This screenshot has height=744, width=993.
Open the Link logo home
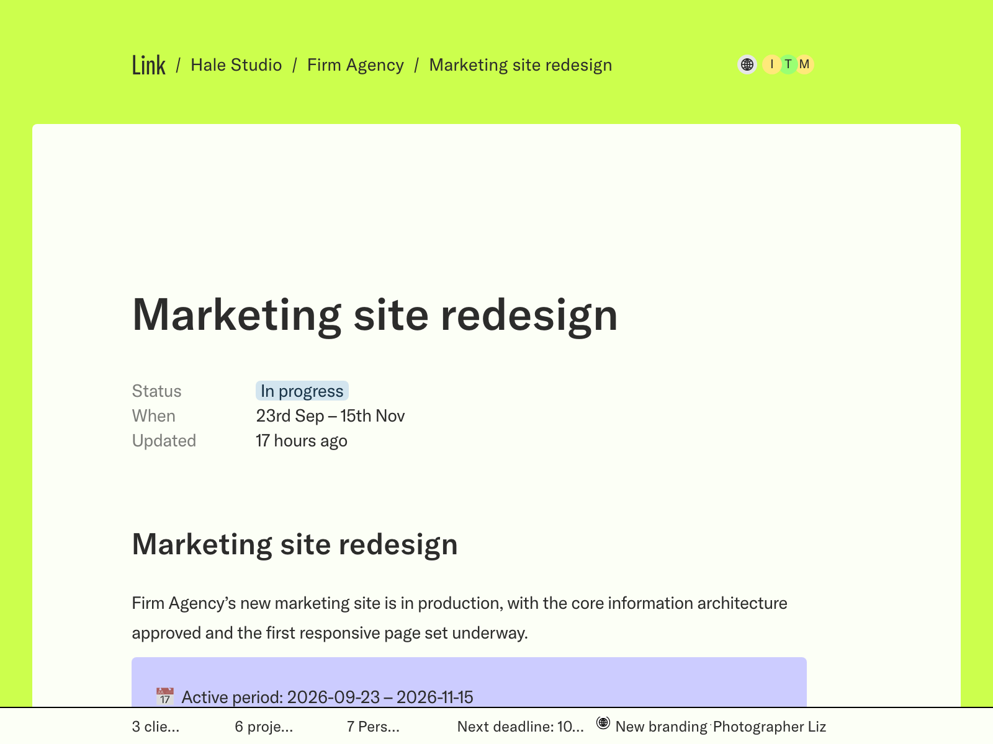tap(148, 65)
